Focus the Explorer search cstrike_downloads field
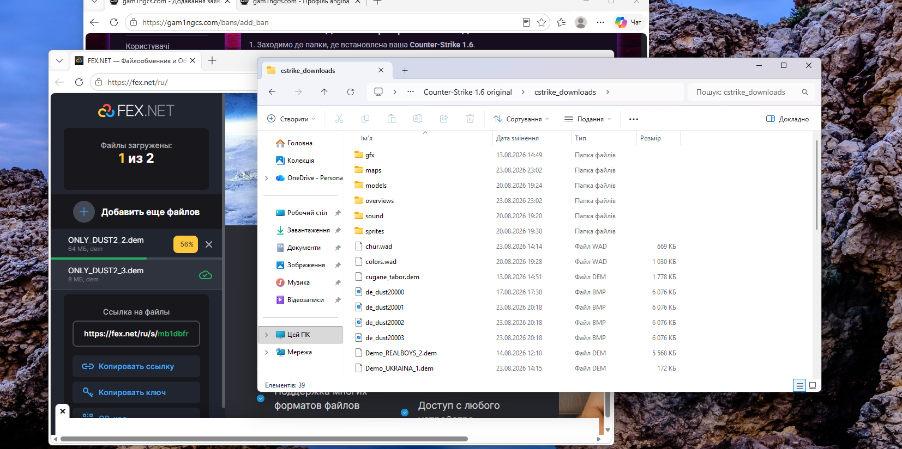This screenshot has width=902, height=449. 751,92
